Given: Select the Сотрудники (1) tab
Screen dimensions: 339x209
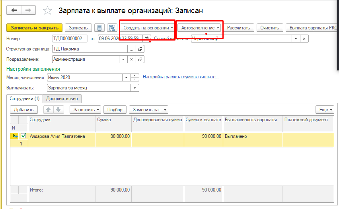Looking at the screenshot, I should coord(25,99).
